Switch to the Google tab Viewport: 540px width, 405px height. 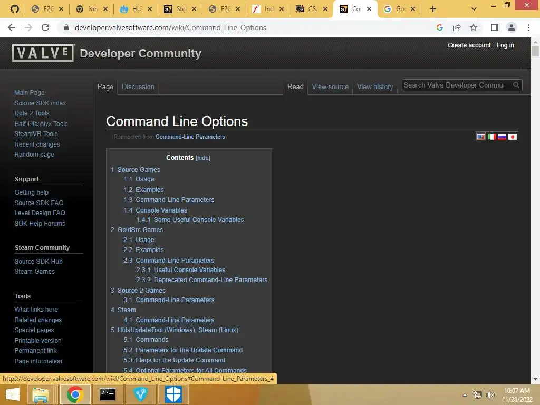(400, 9)
